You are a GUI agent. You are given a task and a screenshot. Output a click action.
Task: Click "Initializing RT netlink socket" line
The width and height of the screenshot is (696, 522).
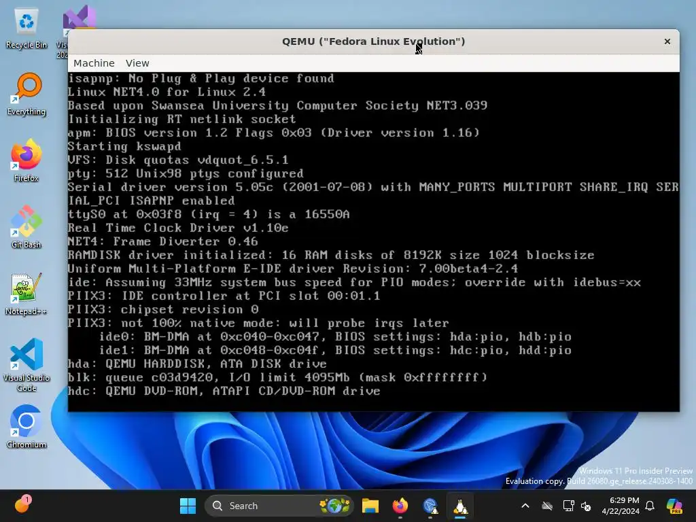click(182, 119)
